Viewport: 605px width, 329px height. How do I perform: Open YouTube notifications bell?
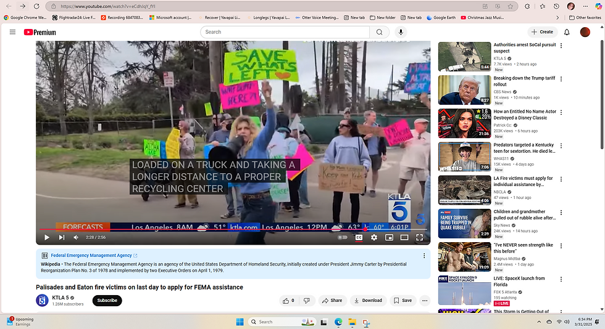coord(567,32)
